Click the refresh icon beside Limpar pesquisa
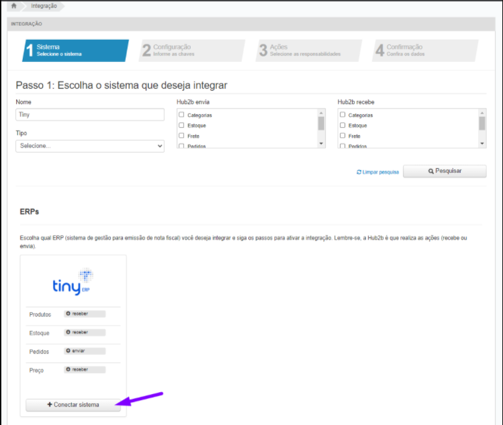Screen dimensions: 503x425 [x=359, y=172]
